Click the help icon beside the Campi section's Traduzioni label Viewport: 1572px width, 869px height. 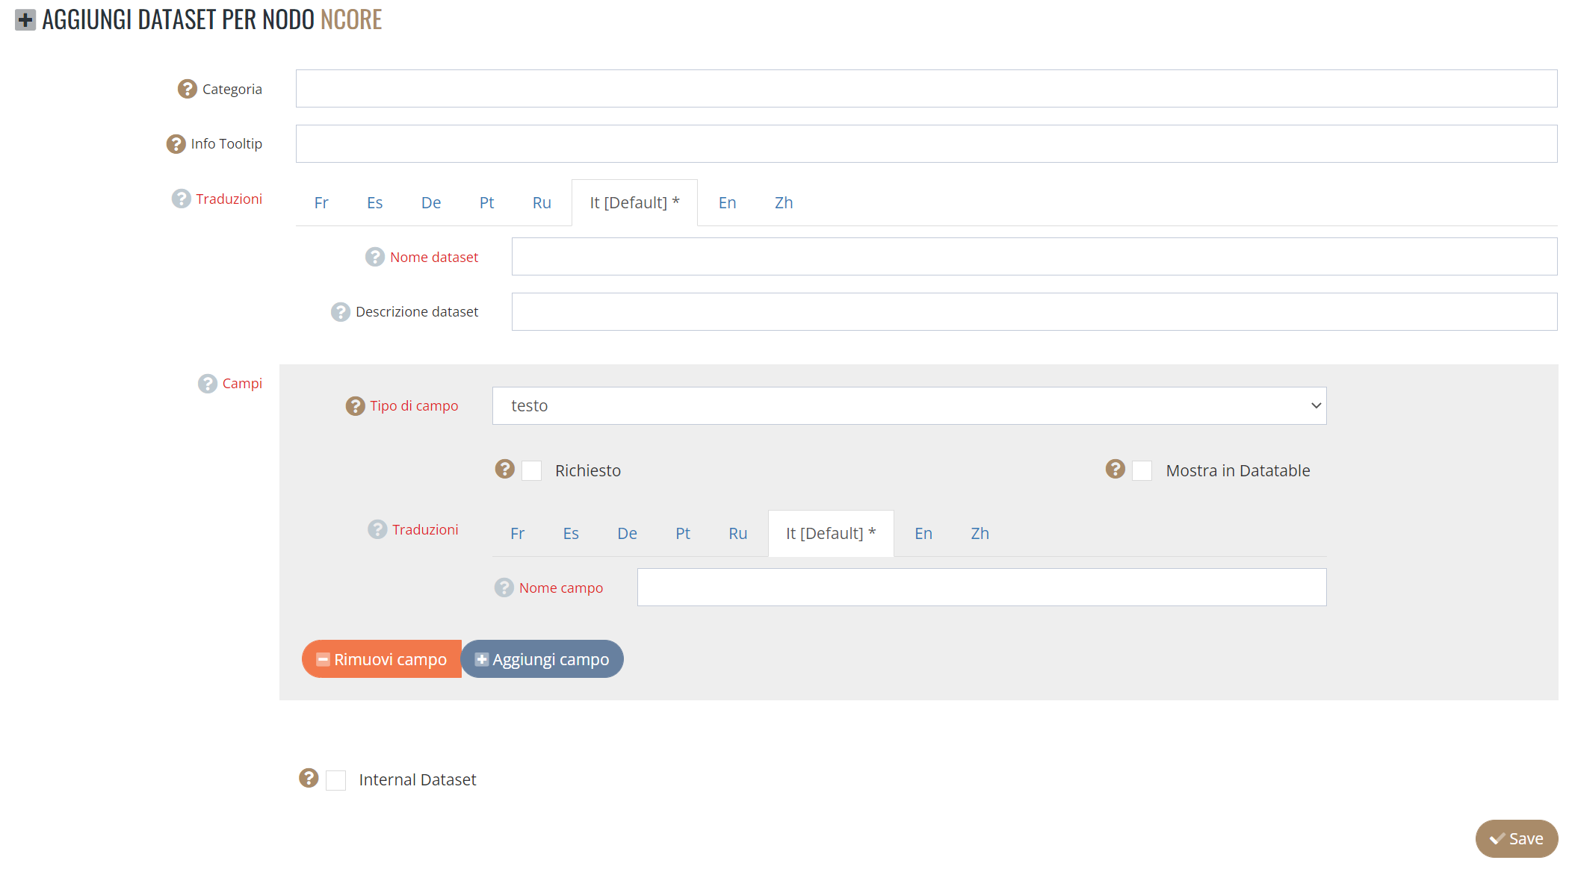point(377,529)
